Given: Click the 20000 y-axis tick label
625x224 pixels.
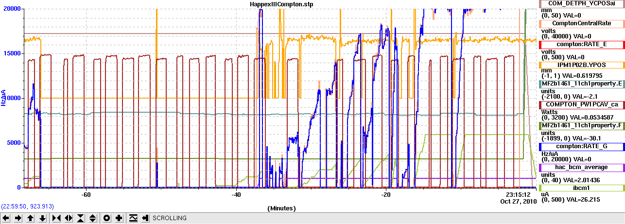Looking at the screenshot, I should [x=11, y=9].
